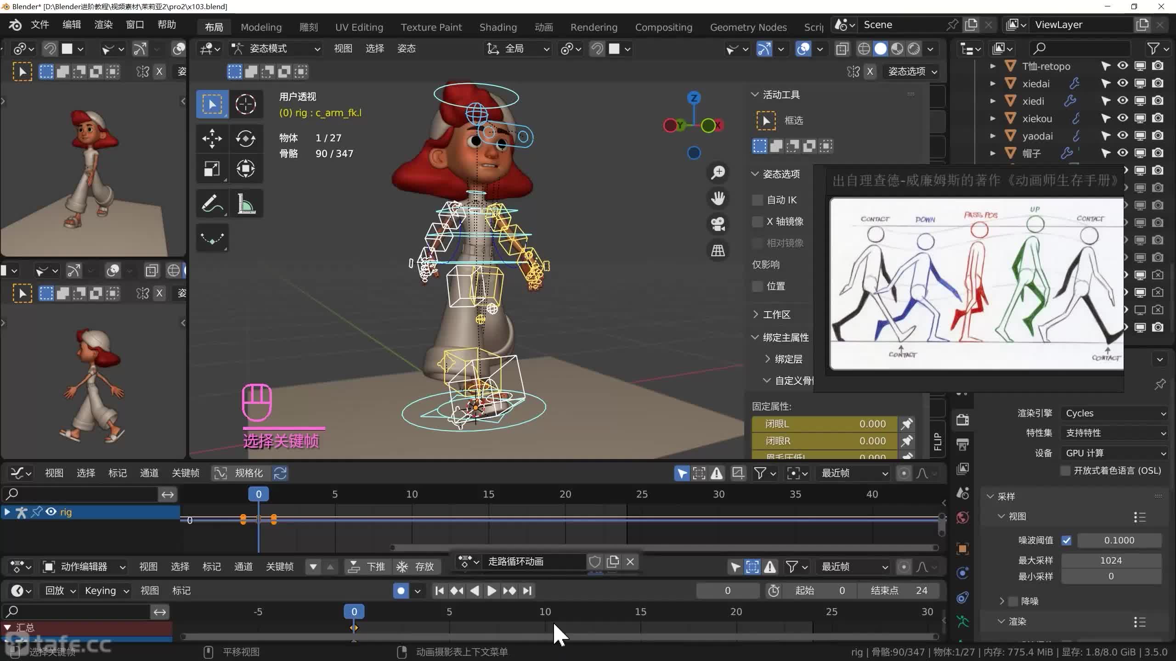Open 姿态模式 interaction mode dropdown
The height and width of the screenshot is (661, 1176).
coord(276,49)
